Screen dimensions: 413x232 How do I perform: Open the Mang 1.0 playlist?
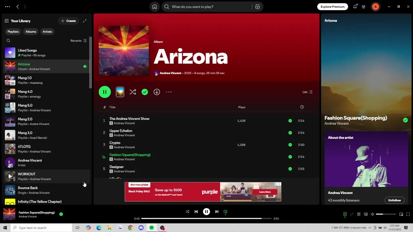click(x=46, y=80)
